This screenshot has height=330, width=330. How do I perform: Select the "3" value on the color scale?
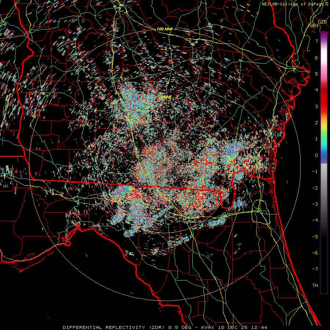click(316, 106)
